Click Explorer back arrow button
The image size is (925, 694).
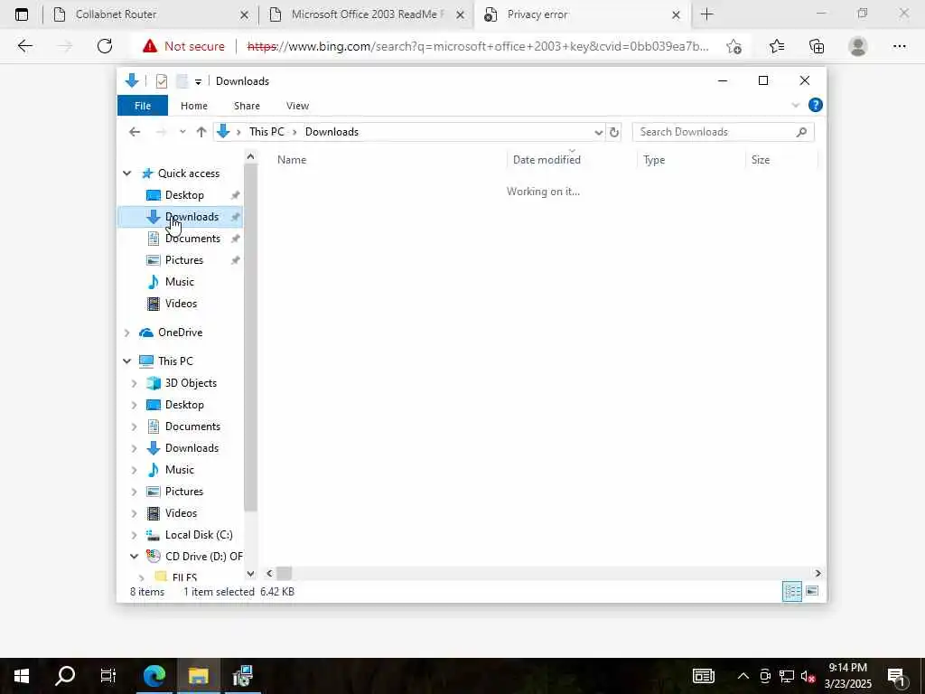[x=135, y=132]
